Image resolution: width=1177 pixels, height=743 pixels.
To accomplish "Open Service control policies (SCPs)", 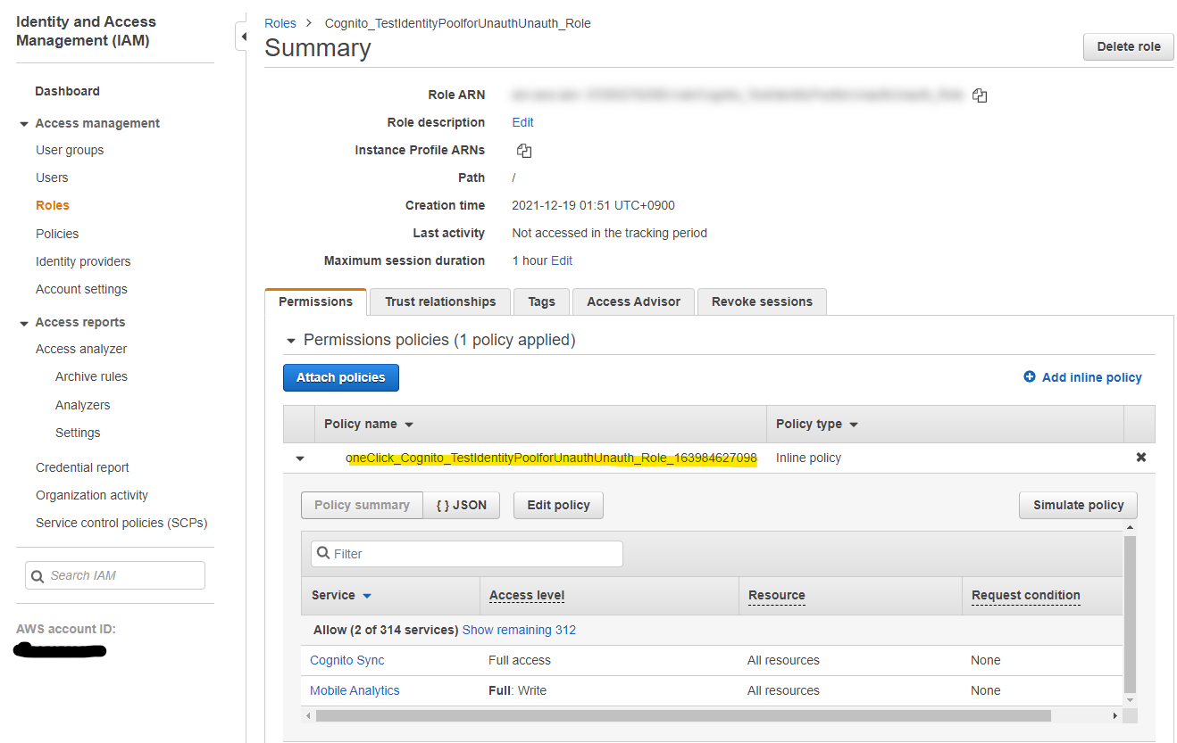I will pyautogui.click(x=121, y=523).
